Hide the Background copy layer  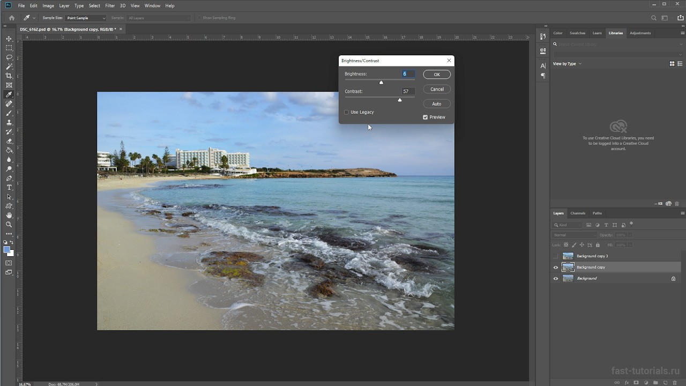(556, 268)
